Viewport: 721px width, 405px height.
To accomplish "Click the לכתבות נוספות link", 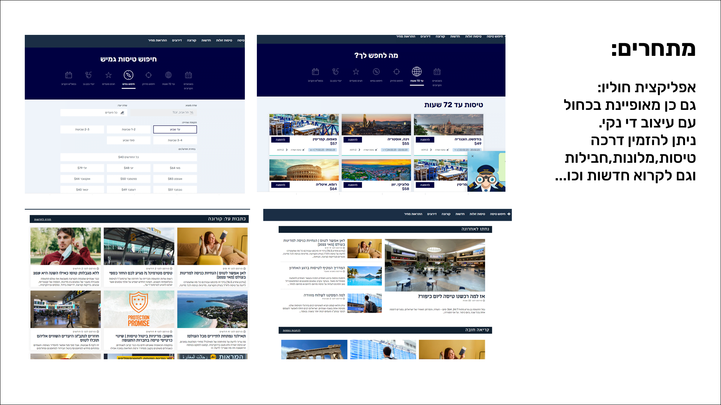I will (291, 330).
